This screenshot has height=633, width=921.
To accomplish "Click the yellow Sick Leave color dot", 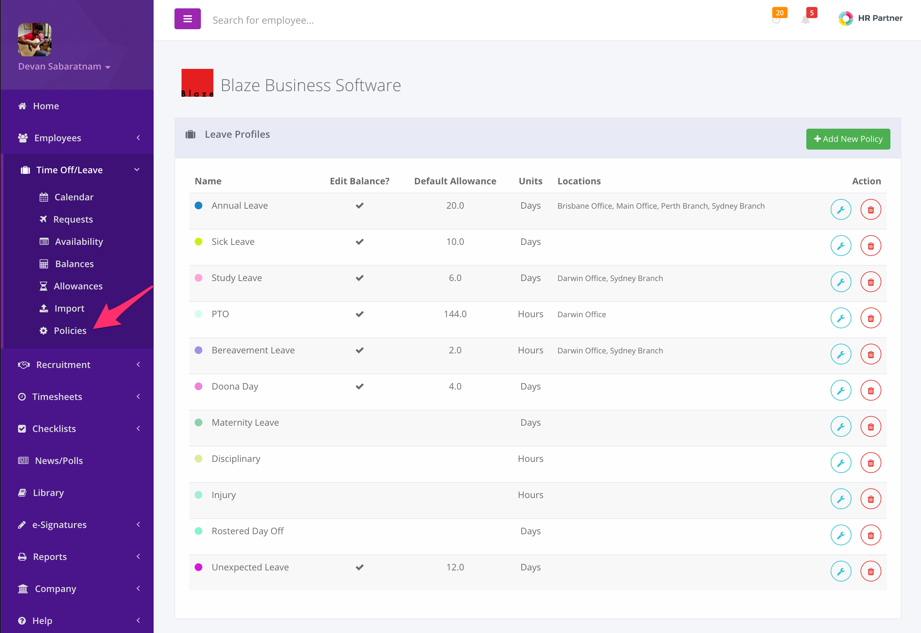I will 198,241.
